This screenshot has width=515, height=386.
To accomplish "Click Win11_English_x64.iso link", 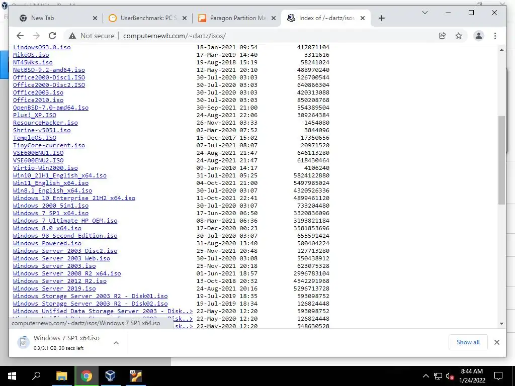I will coord(51,183).
